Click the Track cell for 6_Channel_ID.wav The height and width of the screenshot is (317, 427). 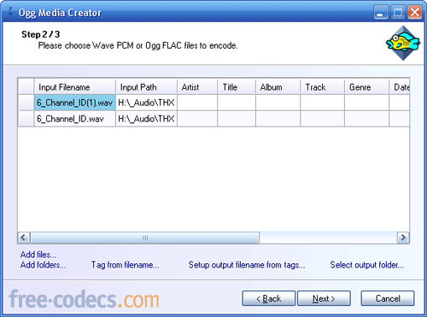pos(322,119)
